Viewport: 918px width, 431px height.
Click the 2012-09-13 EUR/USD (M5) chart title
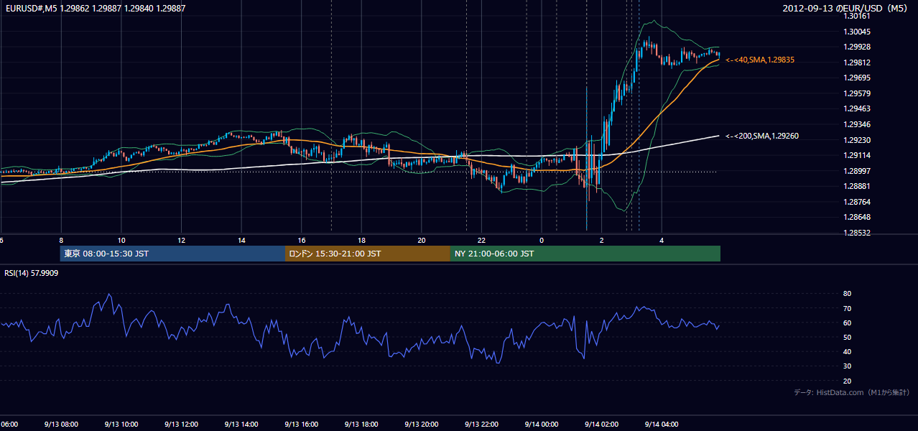[x=846, y=8]
